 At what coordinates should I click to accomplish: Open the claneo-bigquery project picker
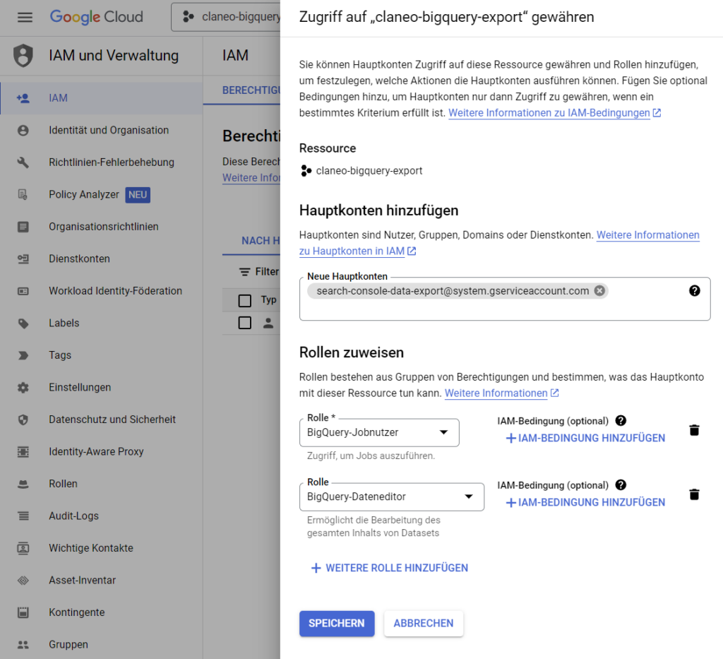coord(226,17)
